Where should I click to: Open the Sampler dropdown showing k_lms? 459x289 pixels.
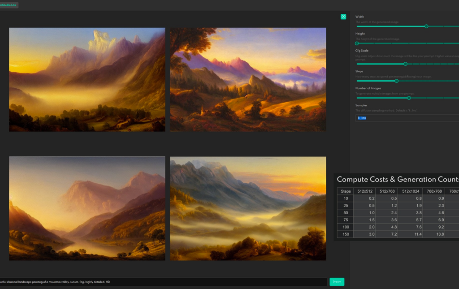tap(406, 118)
